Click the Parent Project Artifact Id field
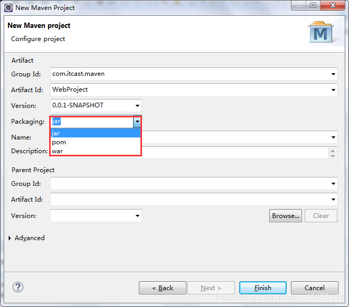The image size is (349, 307). (x=190, y=200)
